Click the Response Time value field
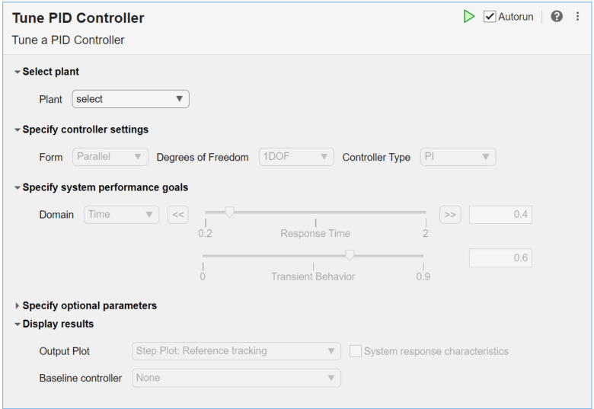594x409 pixels. (x=500, y=215)
